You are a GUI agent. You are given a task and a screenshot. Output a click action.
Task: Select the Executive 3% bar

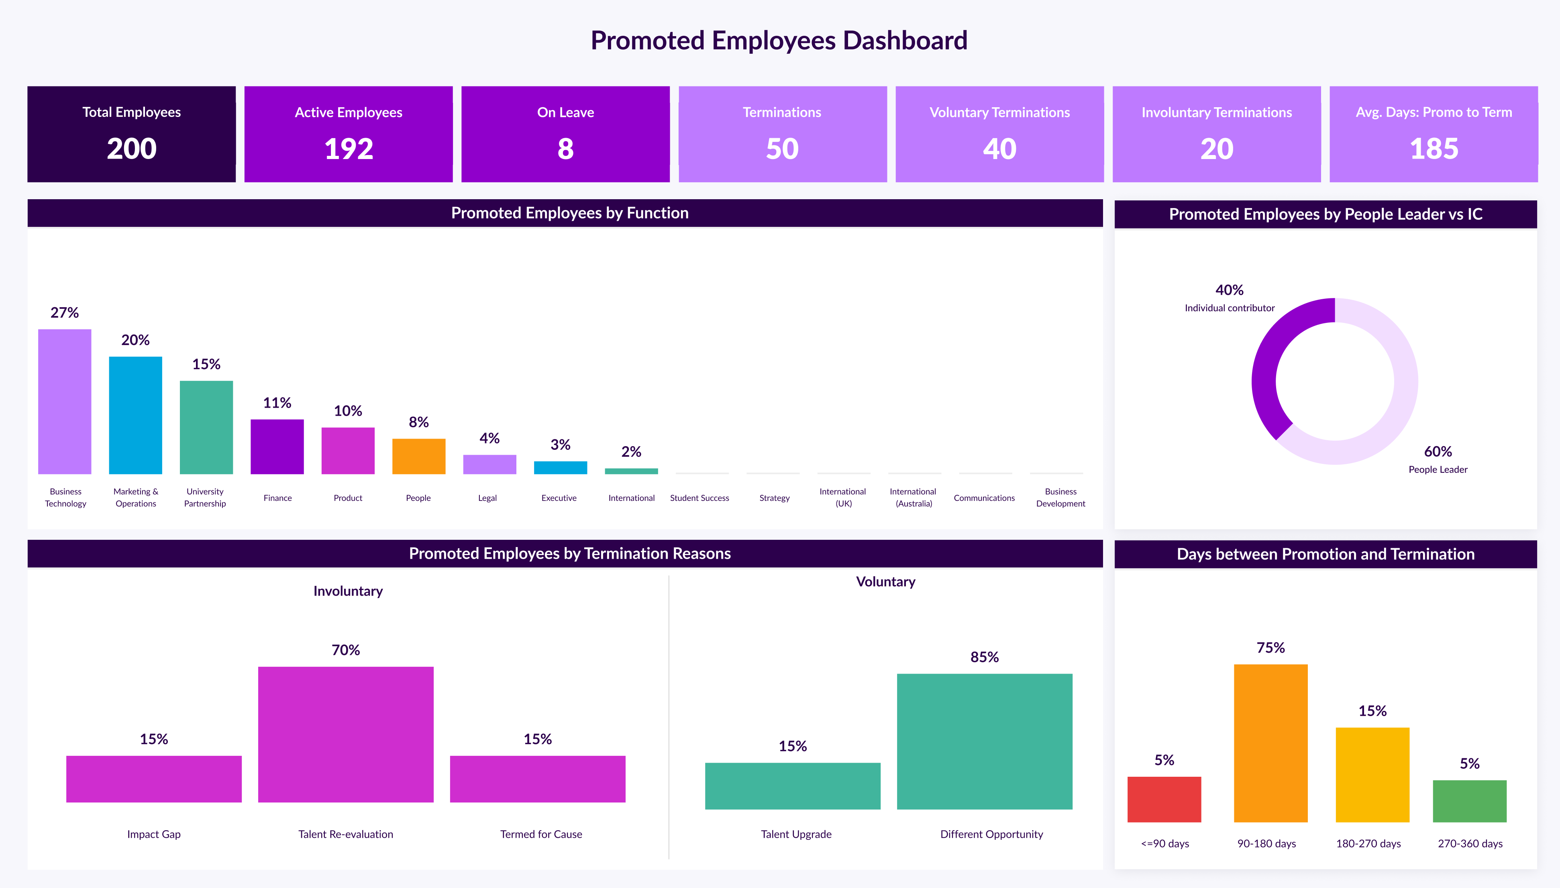pyautogui.click(x=560, y=468)
